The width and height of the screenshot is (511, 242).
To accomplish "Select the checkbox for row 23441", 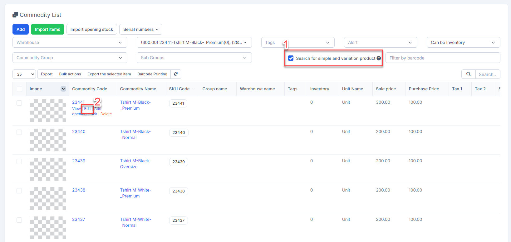I will click(x=19, y=103).
